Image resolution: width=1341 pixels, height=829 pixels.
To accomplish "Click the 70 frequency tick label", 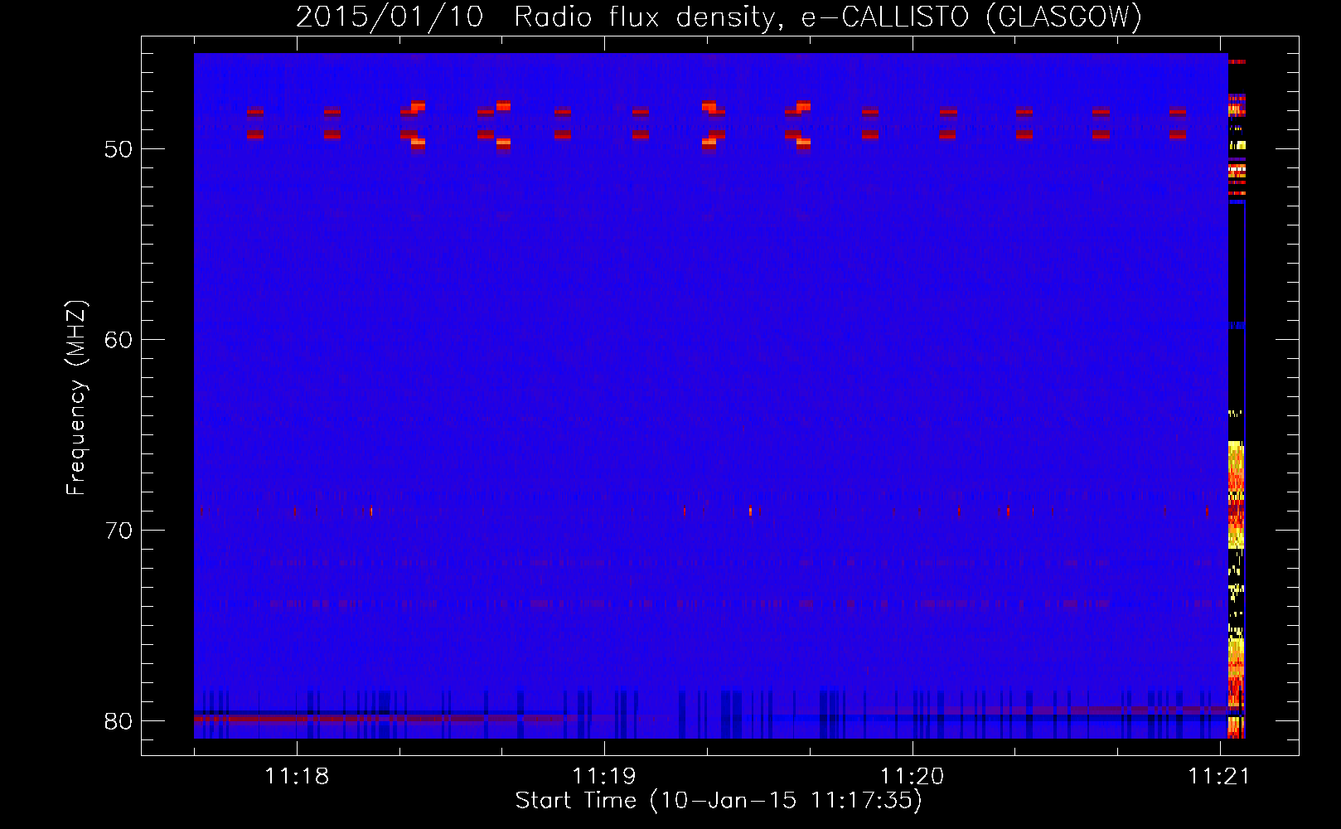I will click(119, 531).
